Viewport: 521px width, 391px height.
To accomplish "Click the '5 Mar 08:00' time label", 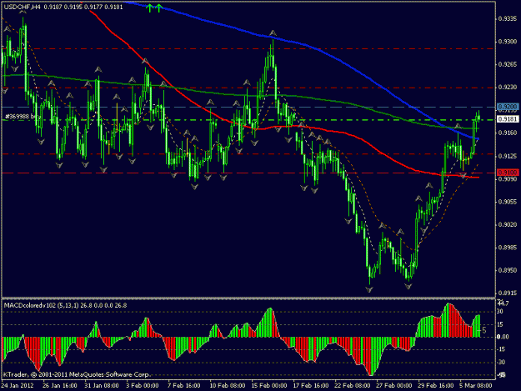I will click(475, 386).
